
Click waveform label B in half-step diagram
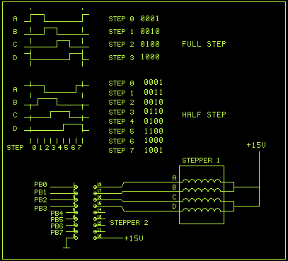(x=15, y=103)
